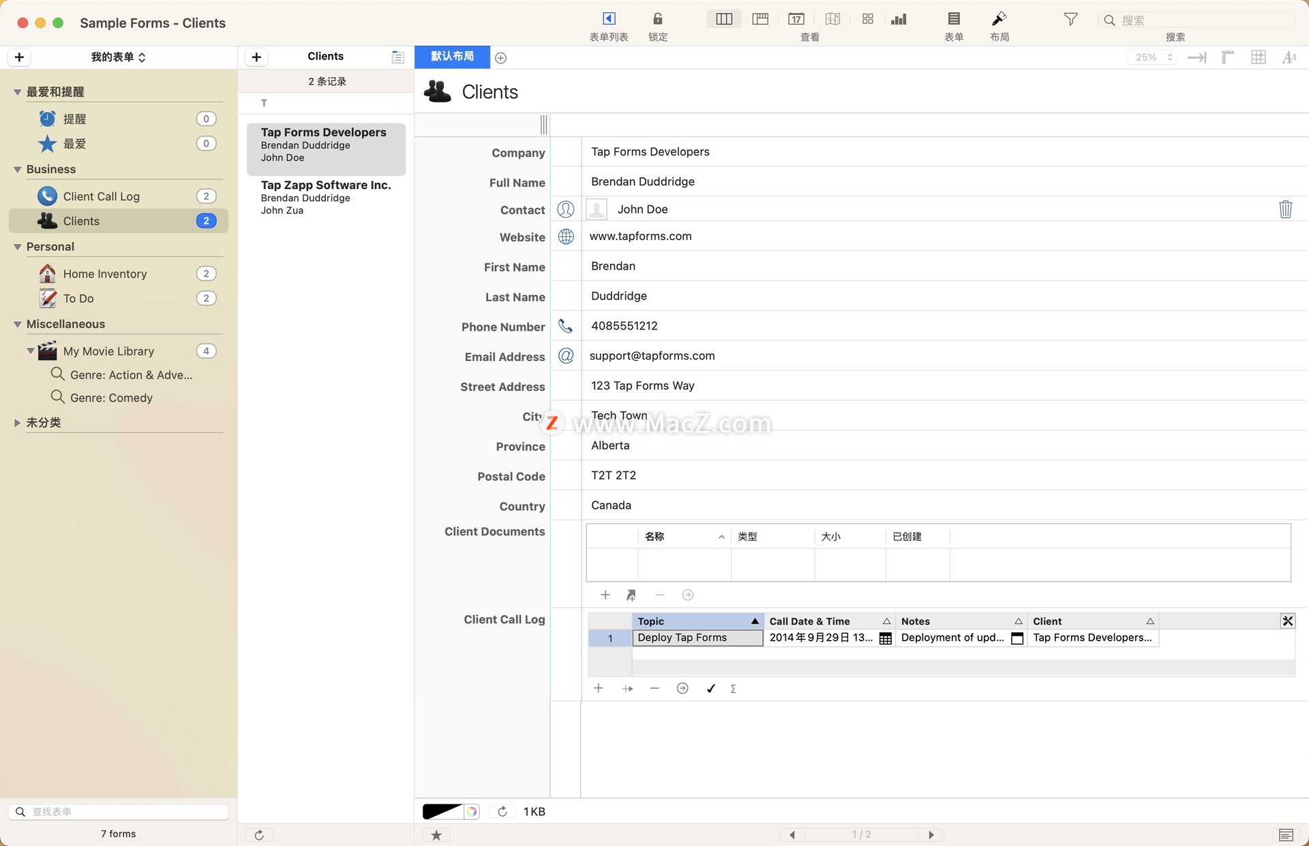Click the sigma summary icon under Call Log
Screen dimensions: 1309x846
(x=733, y=689)
